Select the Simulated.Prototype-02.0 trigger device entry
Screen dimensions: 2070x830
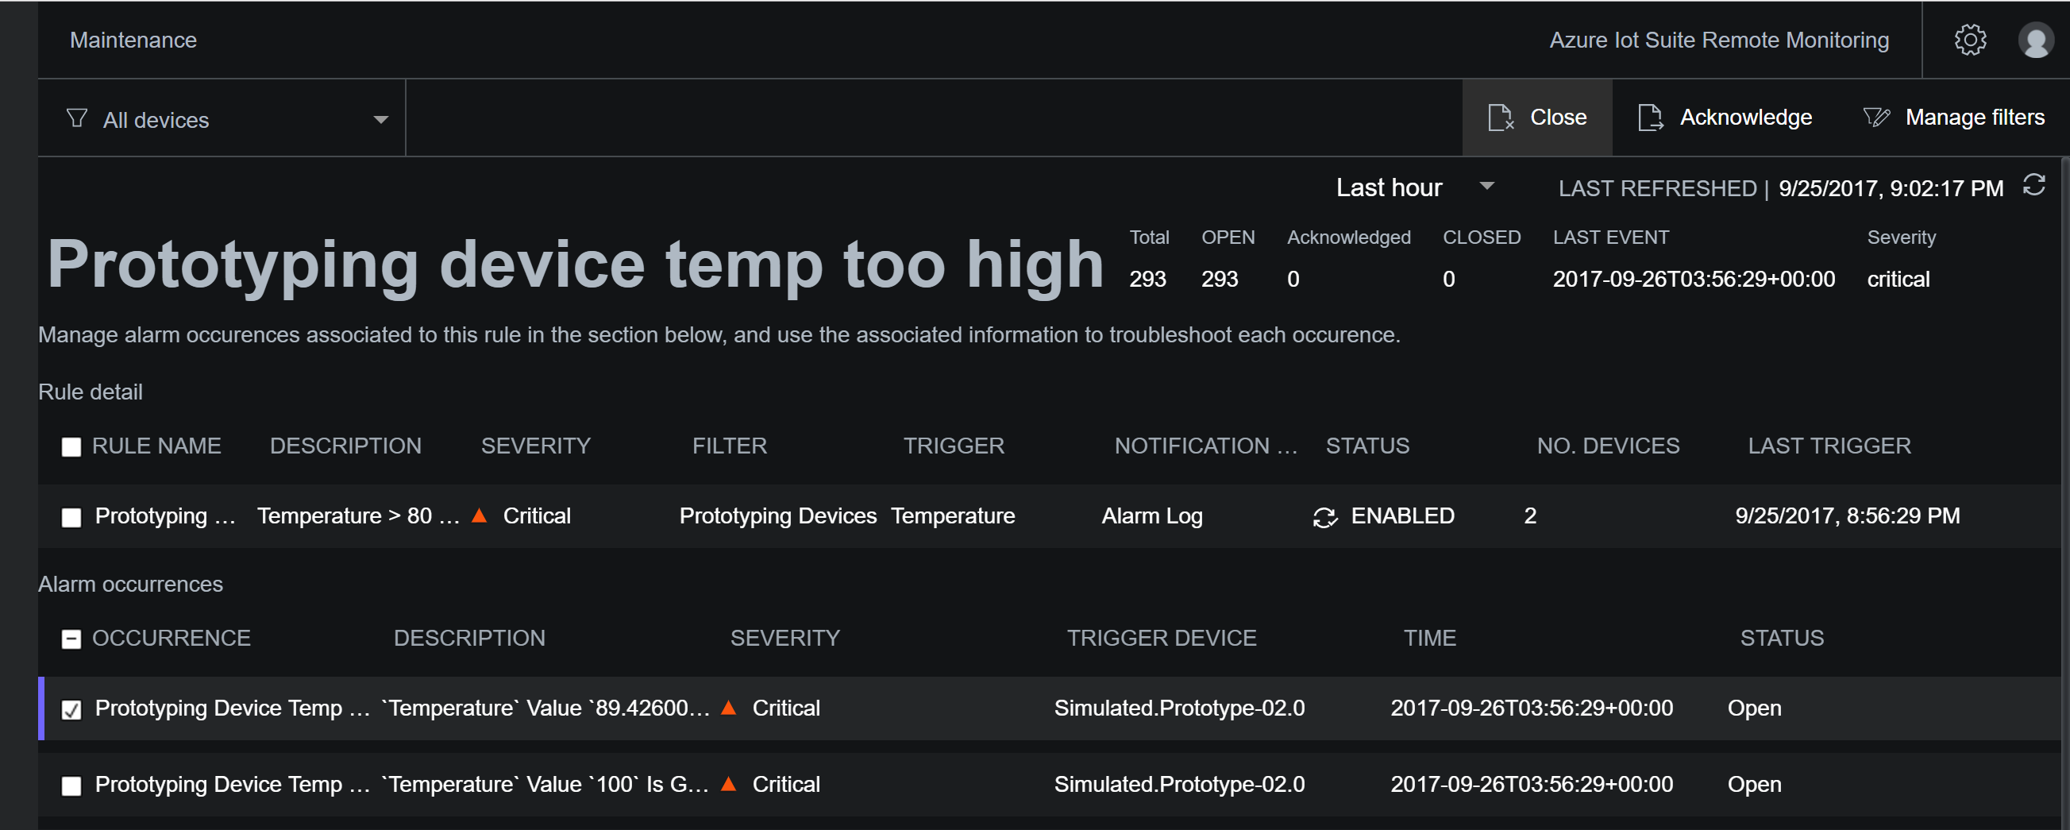point(1180,708)
